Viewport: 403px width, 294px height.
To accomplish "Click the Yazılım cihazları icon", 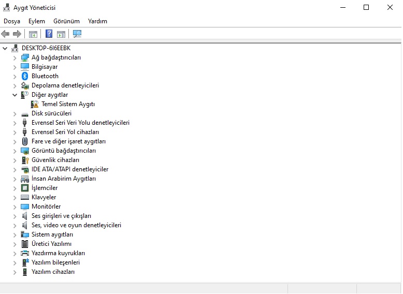I will point(25,272).
